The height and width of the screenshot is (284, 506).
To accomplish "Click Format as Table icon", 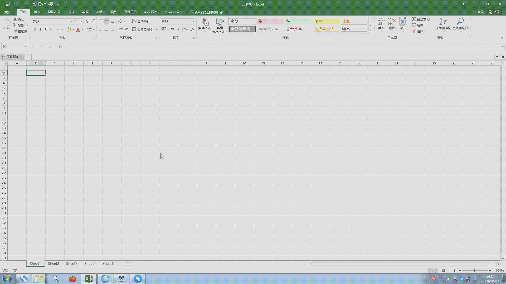I will tap(220, 22).
